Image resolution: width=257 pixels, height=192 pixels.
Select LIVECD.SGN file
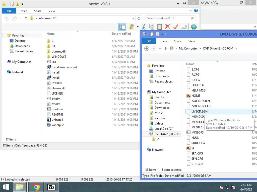coord(199,111)
